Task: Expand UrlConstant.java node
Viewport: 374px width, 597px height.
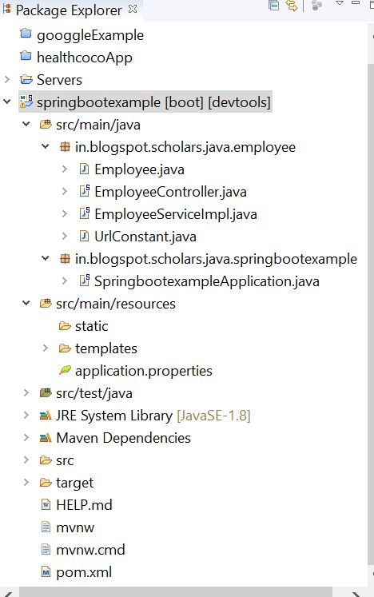Action: tap(65, 237)
